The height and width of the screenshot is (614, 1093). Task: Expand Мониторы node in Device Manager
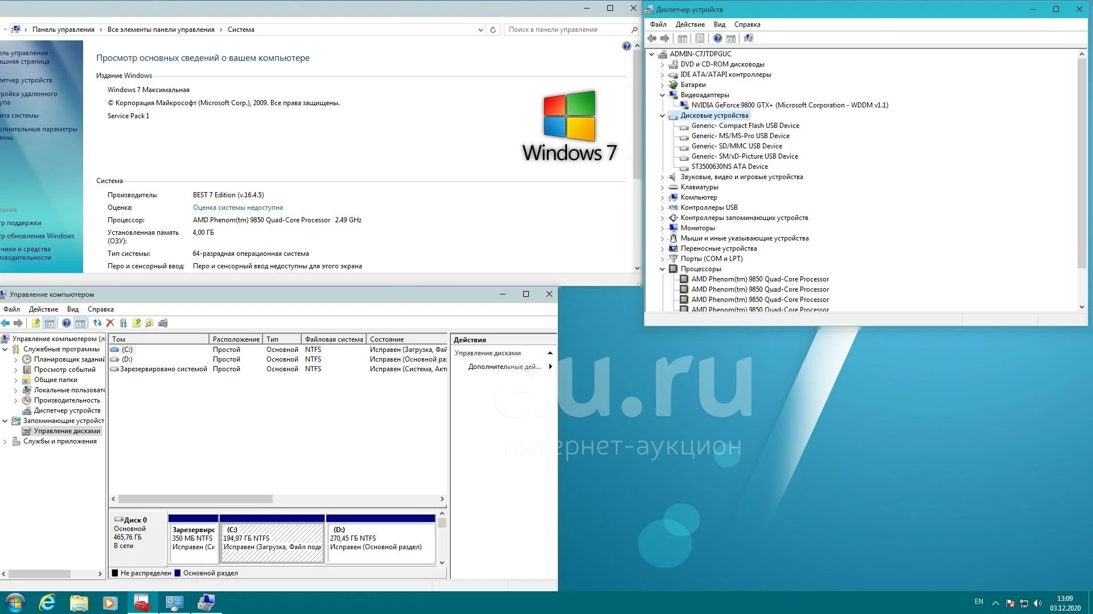pos(662,228)
